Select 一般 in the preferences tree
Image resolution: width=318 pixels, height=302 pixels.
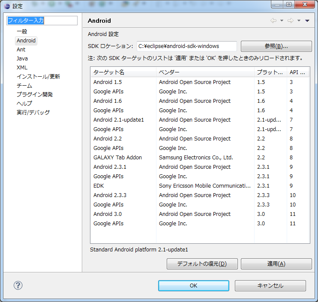coord(22,32)
